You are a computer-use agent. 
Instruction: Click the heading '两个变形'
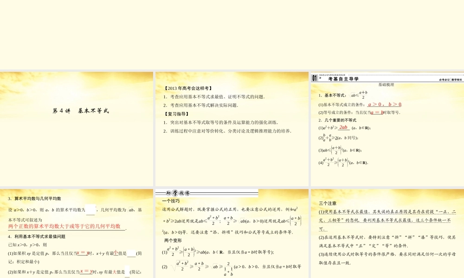[173, 240]
